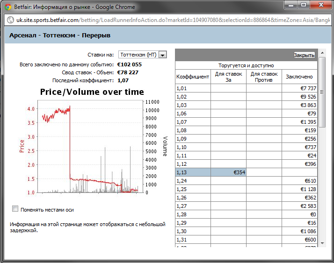
Task: Click the table scrollbar down arrow
Action: pyautogui.click(x=322, y=243)
